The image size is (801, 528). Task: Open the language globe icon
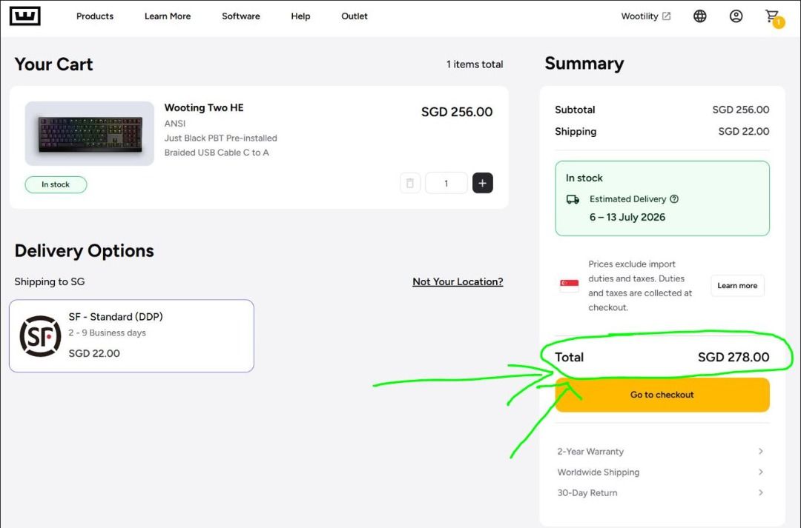[x=699, y=16]
